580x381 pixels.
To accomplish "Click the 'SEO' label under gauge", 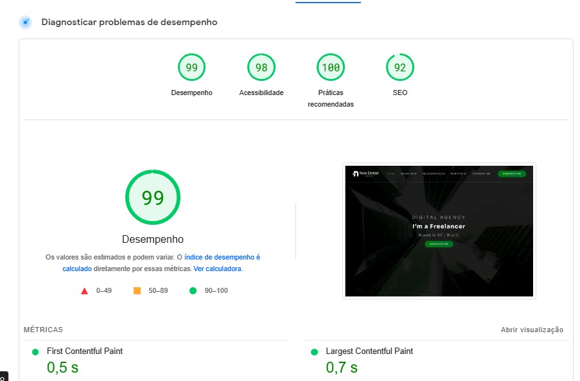I will (400, 93).
